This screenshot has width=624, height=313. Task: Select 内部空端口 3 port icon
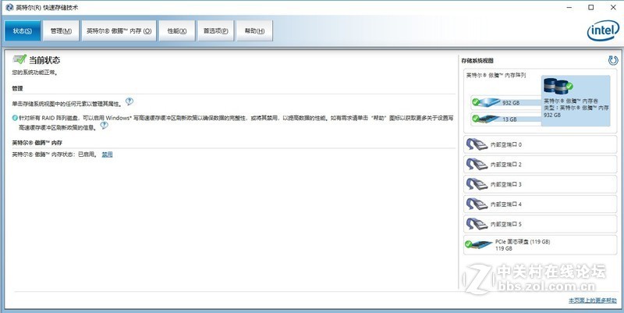pos(477,184)
